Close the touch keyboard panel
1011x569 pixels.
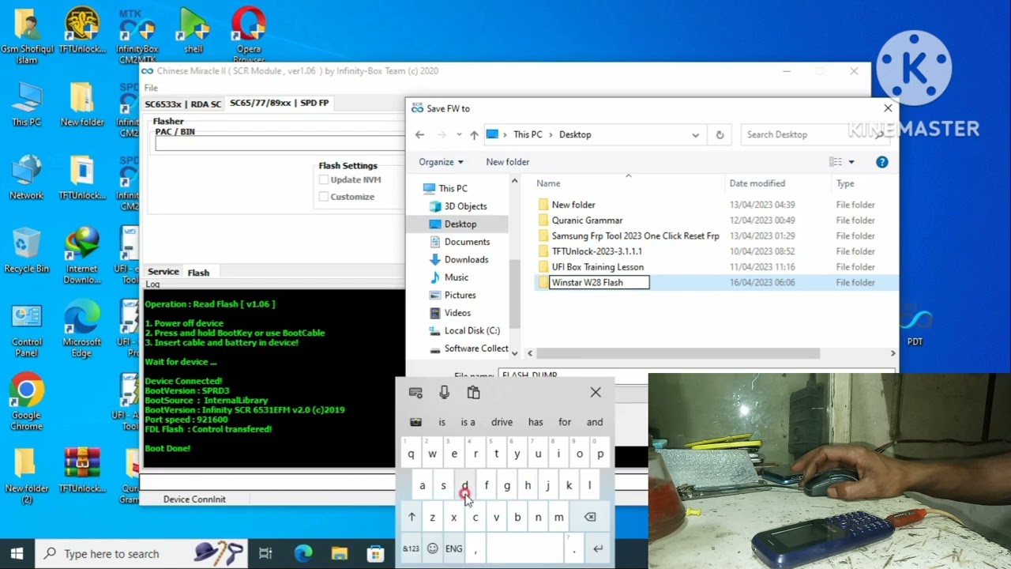coord(596,392)
